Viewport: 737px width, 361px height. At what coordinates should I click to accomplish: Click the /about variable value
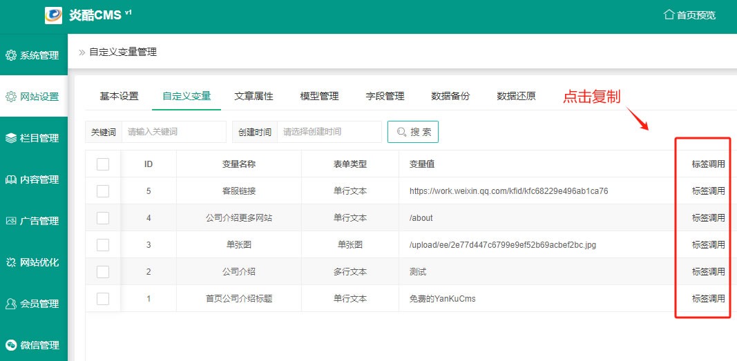pos(421,218)
